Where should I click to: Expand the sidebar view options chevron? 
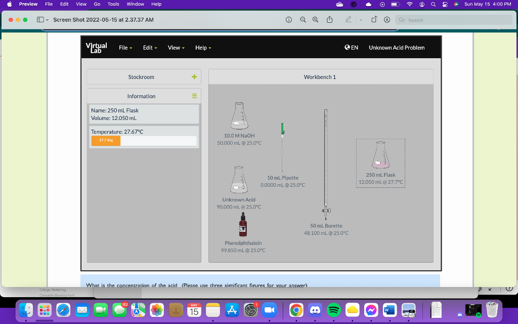tap(47, 20)
